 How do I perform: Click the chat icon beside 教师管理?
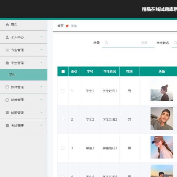click(7, 87)
